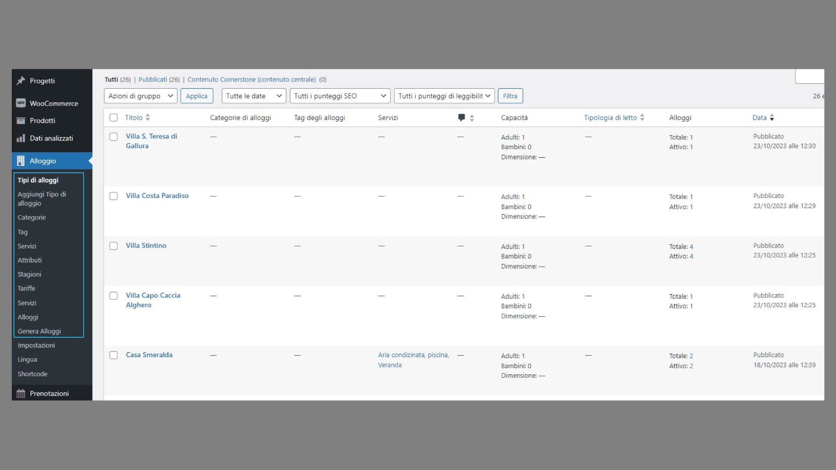Click Totale count 1 for Villa Costa Paradiso
The height and width of the screenshot is (470, 836).
[691, 197]
